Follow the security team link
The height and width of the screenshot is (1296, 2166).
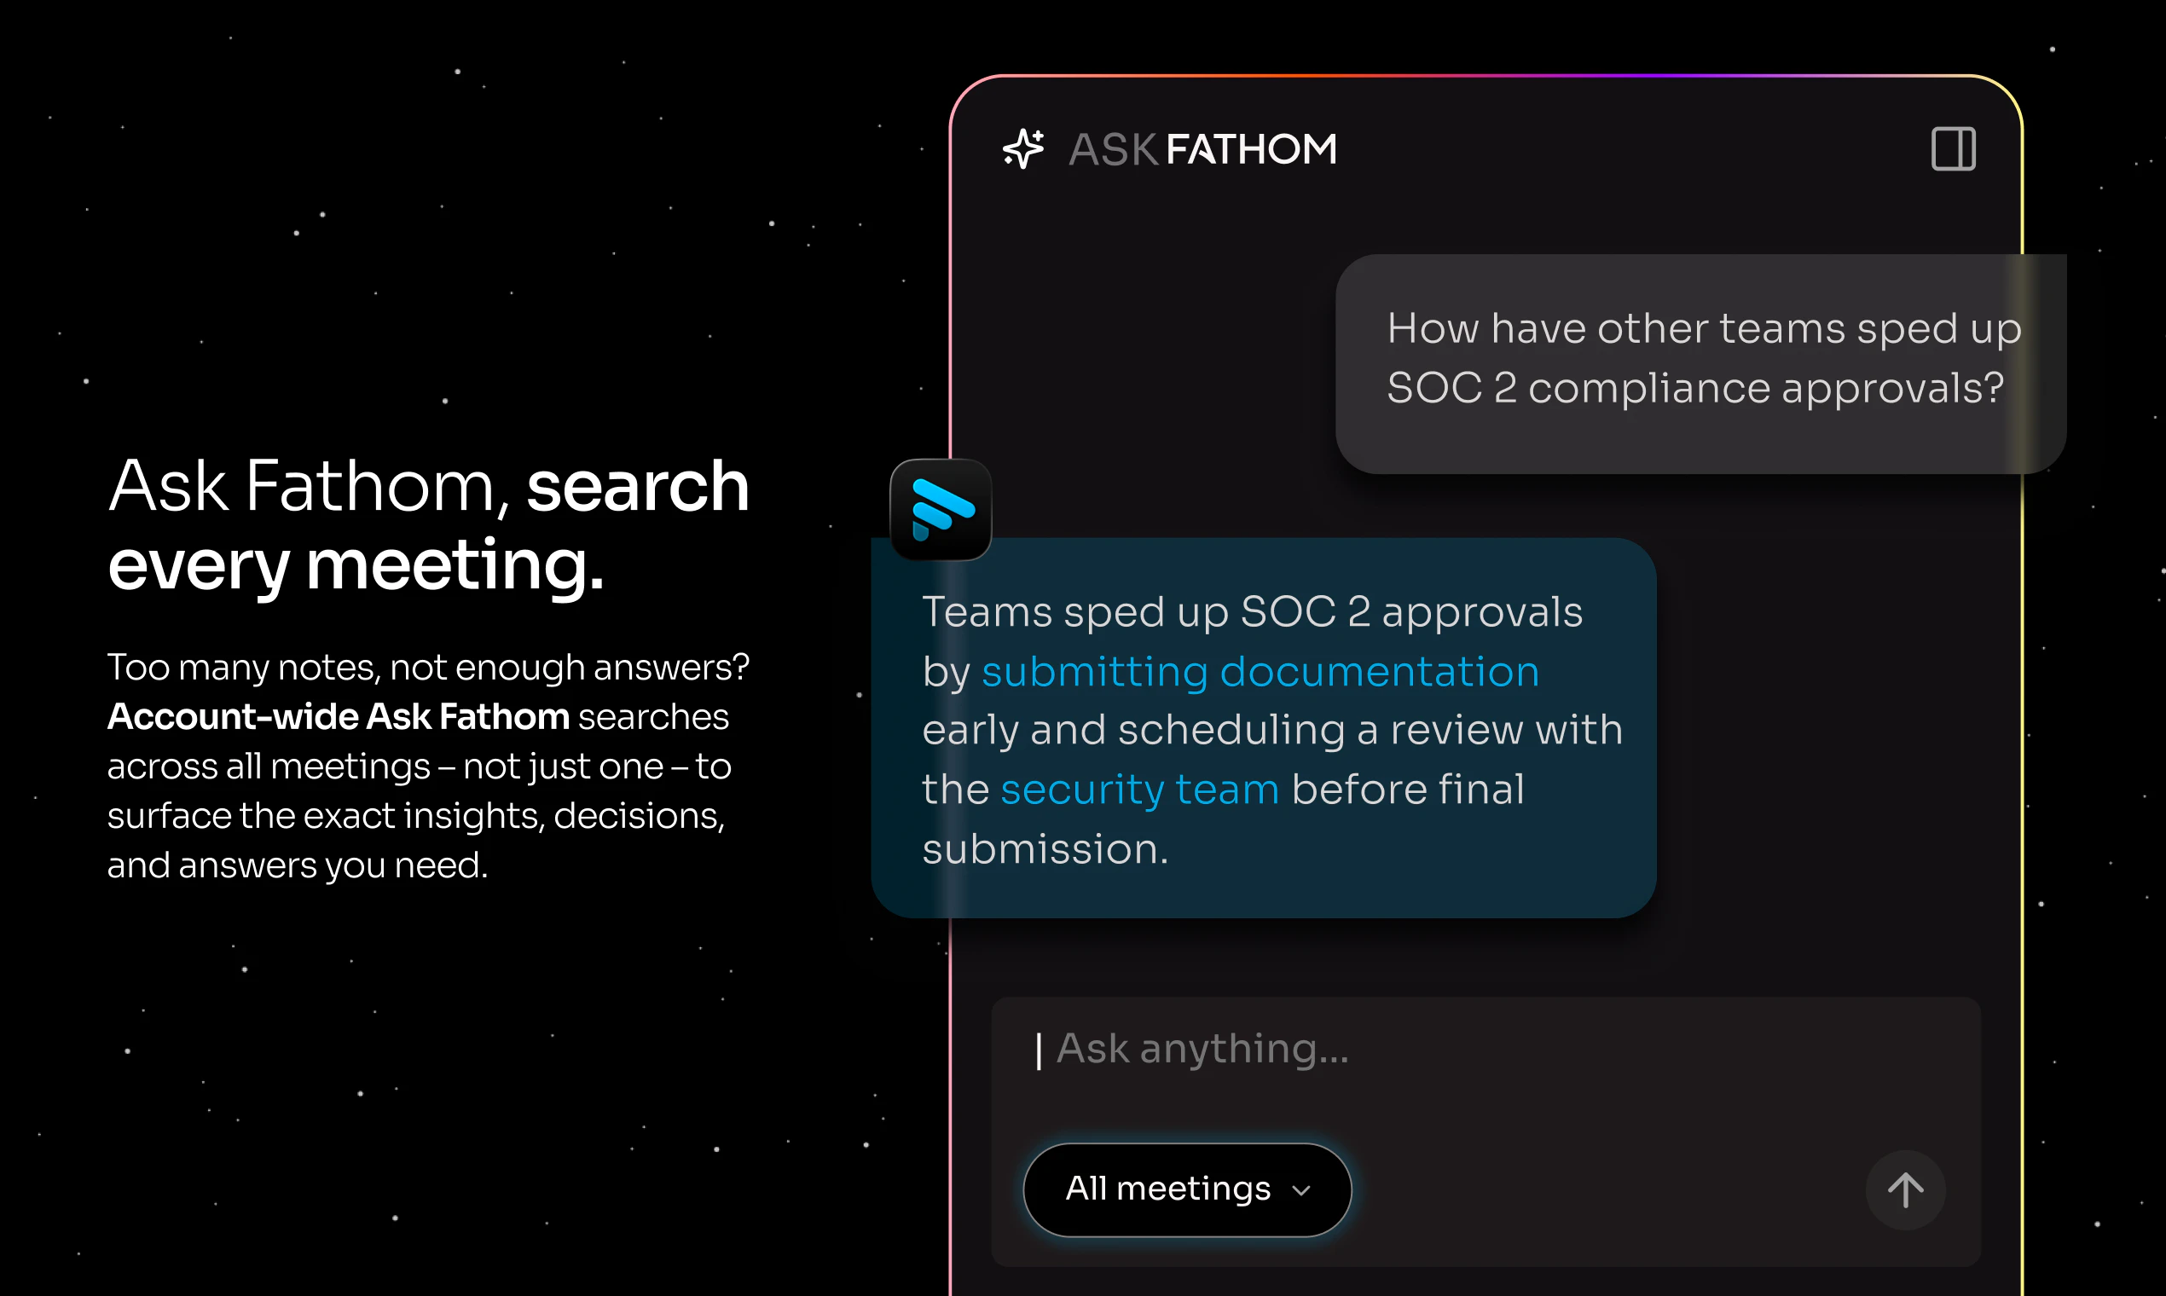1140,789
